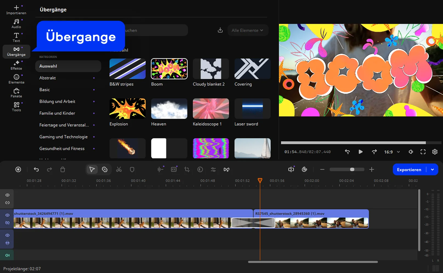
Task: Open the Effekte sidebar panel
Action: [x=16, y=65]
